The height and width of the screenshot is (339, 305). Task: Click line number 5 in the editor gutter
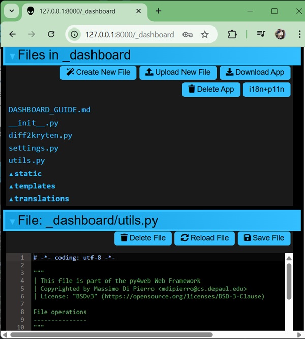tap(22, 289)
